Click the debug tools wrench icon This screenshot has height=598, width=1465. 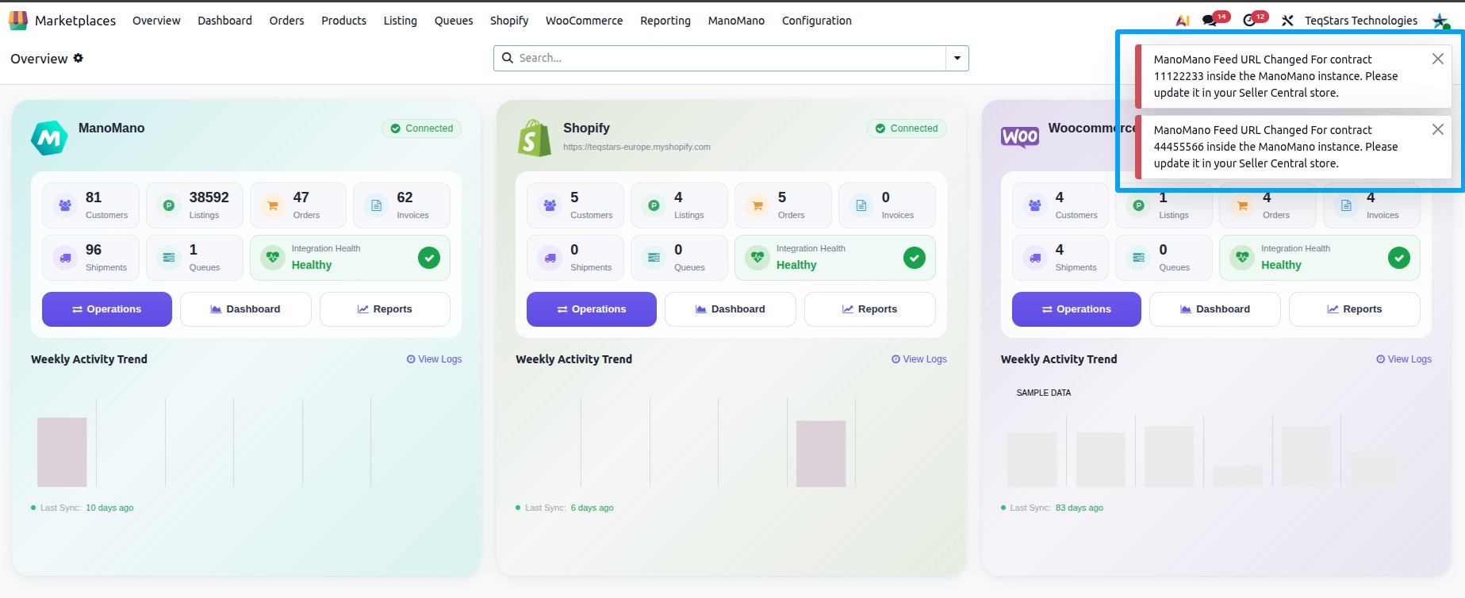(1287, 21)
